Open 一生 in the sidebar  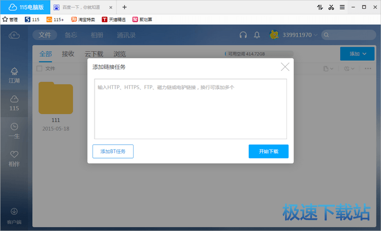pos(14,131)
